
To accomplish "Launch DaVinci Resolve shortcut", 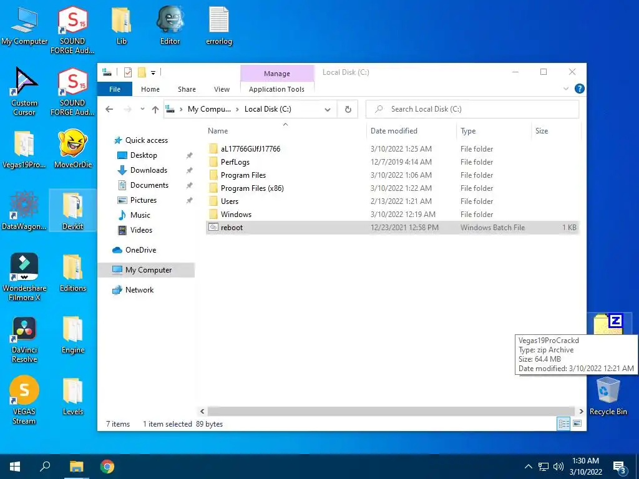I will pos(24,339).
